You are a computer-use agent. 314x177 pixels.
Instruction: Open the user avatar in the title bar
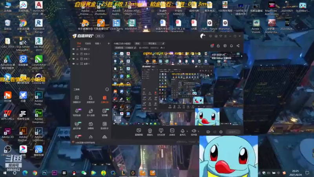(x=203, y=36)
